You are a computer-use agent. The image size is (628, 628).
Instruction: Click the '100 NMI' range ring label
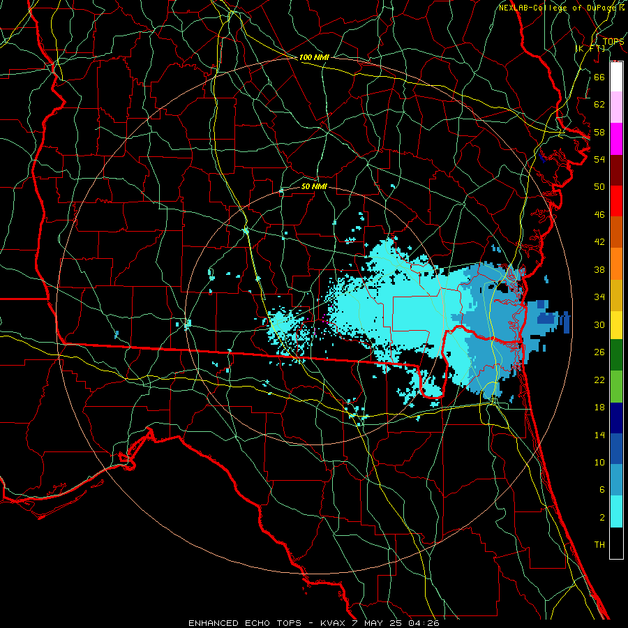(x=314, y=58)
